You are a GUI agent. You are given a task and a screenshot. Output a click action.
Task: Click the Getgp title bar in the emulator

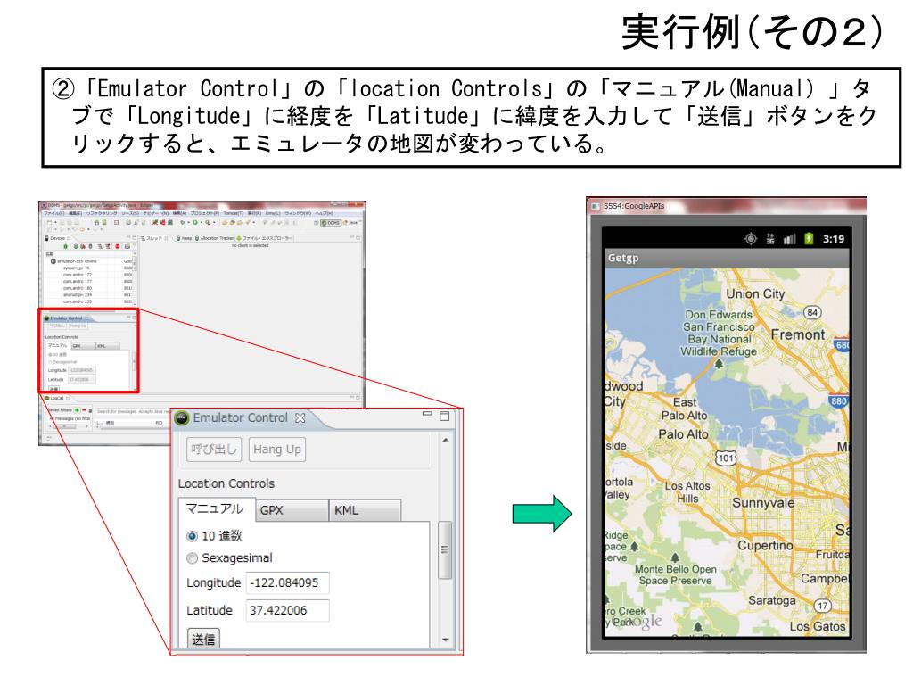tap(726, 258)
